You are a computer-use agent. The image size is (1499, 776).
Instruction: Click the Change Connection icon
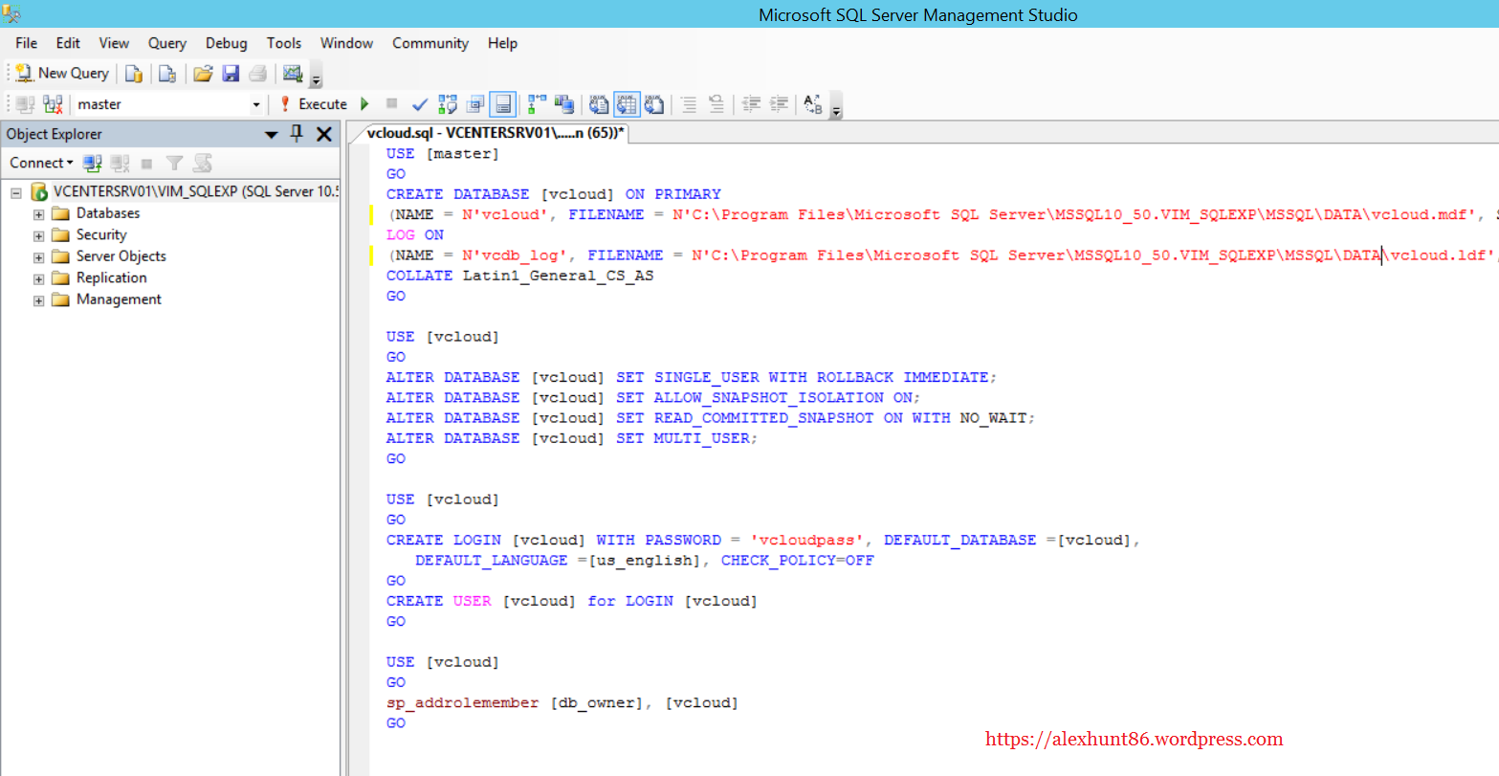(x=54, y=104)
